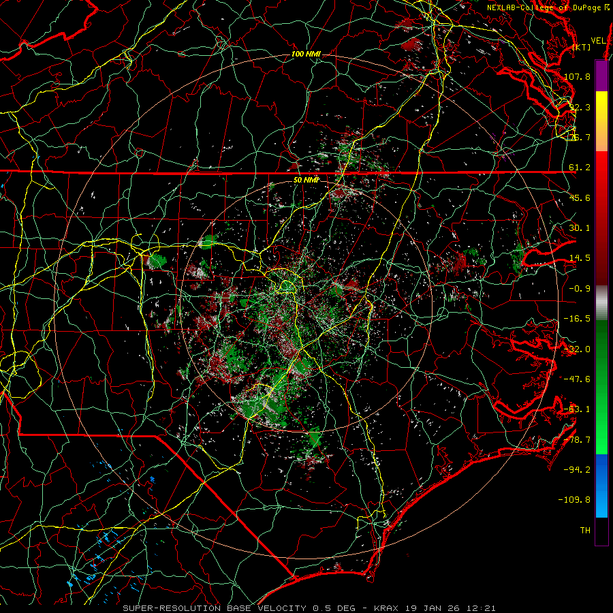Select the -94.2 velocity scale value

(577, 469)
